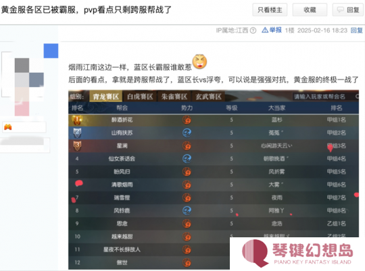This screenshot has height=271, width=365.
Task: Click the gold rank 1 medal icon
Action: [77, 120]
